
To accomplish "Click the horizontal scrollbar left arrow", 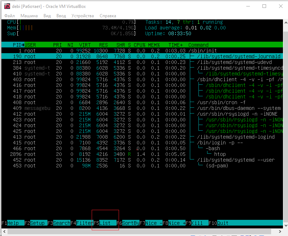I will click(x=4, y=231).
